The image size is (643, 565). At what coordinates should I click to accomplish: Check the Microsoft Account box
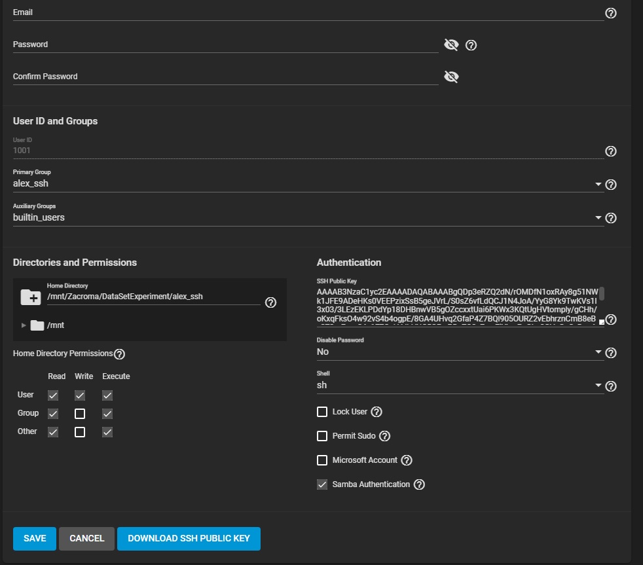pyautogui.click(x=322, y=460)
